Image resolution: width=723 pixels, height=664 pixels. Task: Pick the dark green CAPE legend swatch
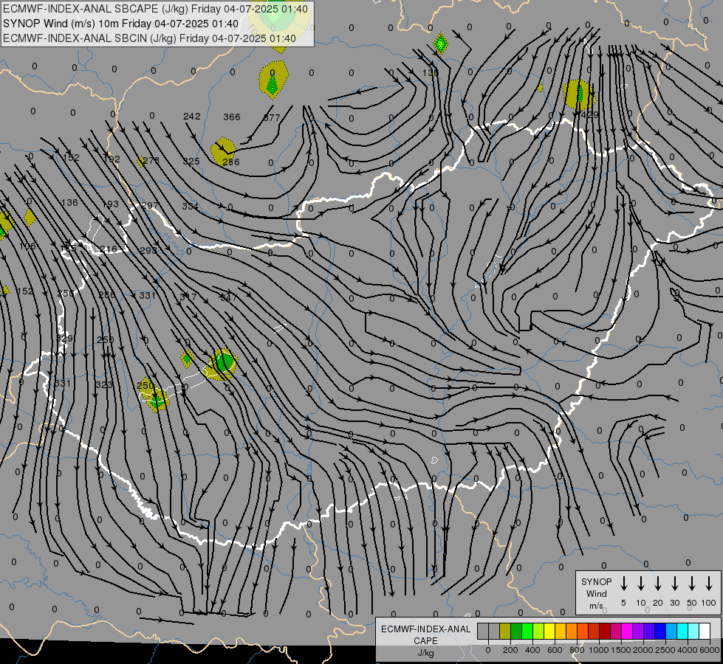[x=516, y=631]
